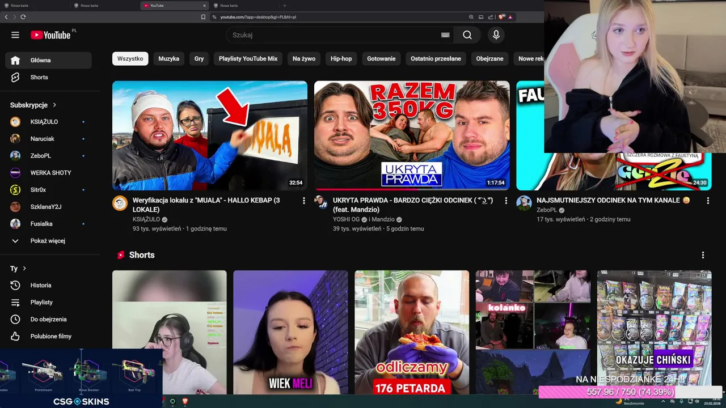Open KSIĄŻULO channel avatar under first video
Screen dimensions: 726x408
click(120, 203)
